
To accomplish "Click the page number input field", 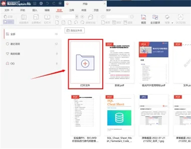I will [x=117, y=17].
